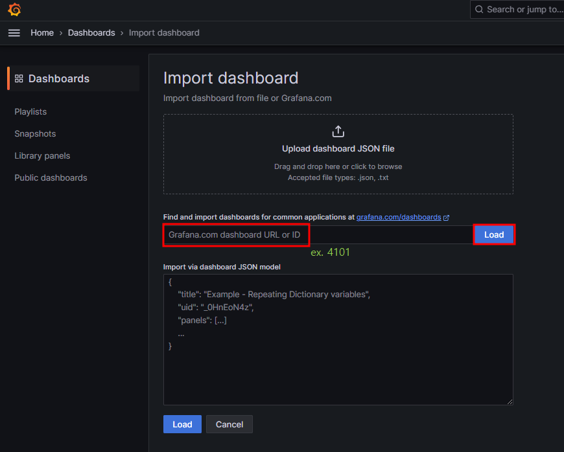
Task: Go to Home breadcrumb
Action: tap(42, 32)
